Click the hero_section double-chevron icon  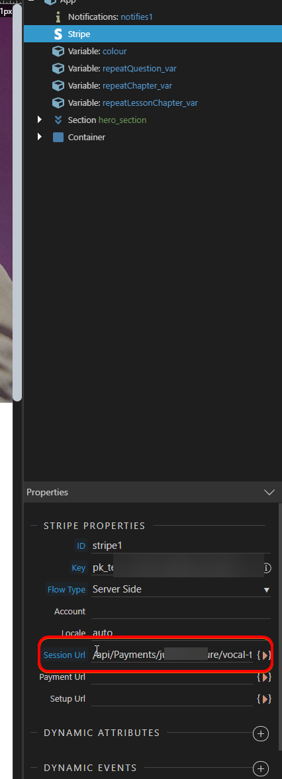(x=58, y=120)
